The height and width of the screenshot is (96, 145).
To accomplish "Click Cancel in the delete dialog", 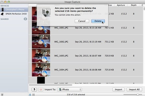I will [x=82, y=21].
